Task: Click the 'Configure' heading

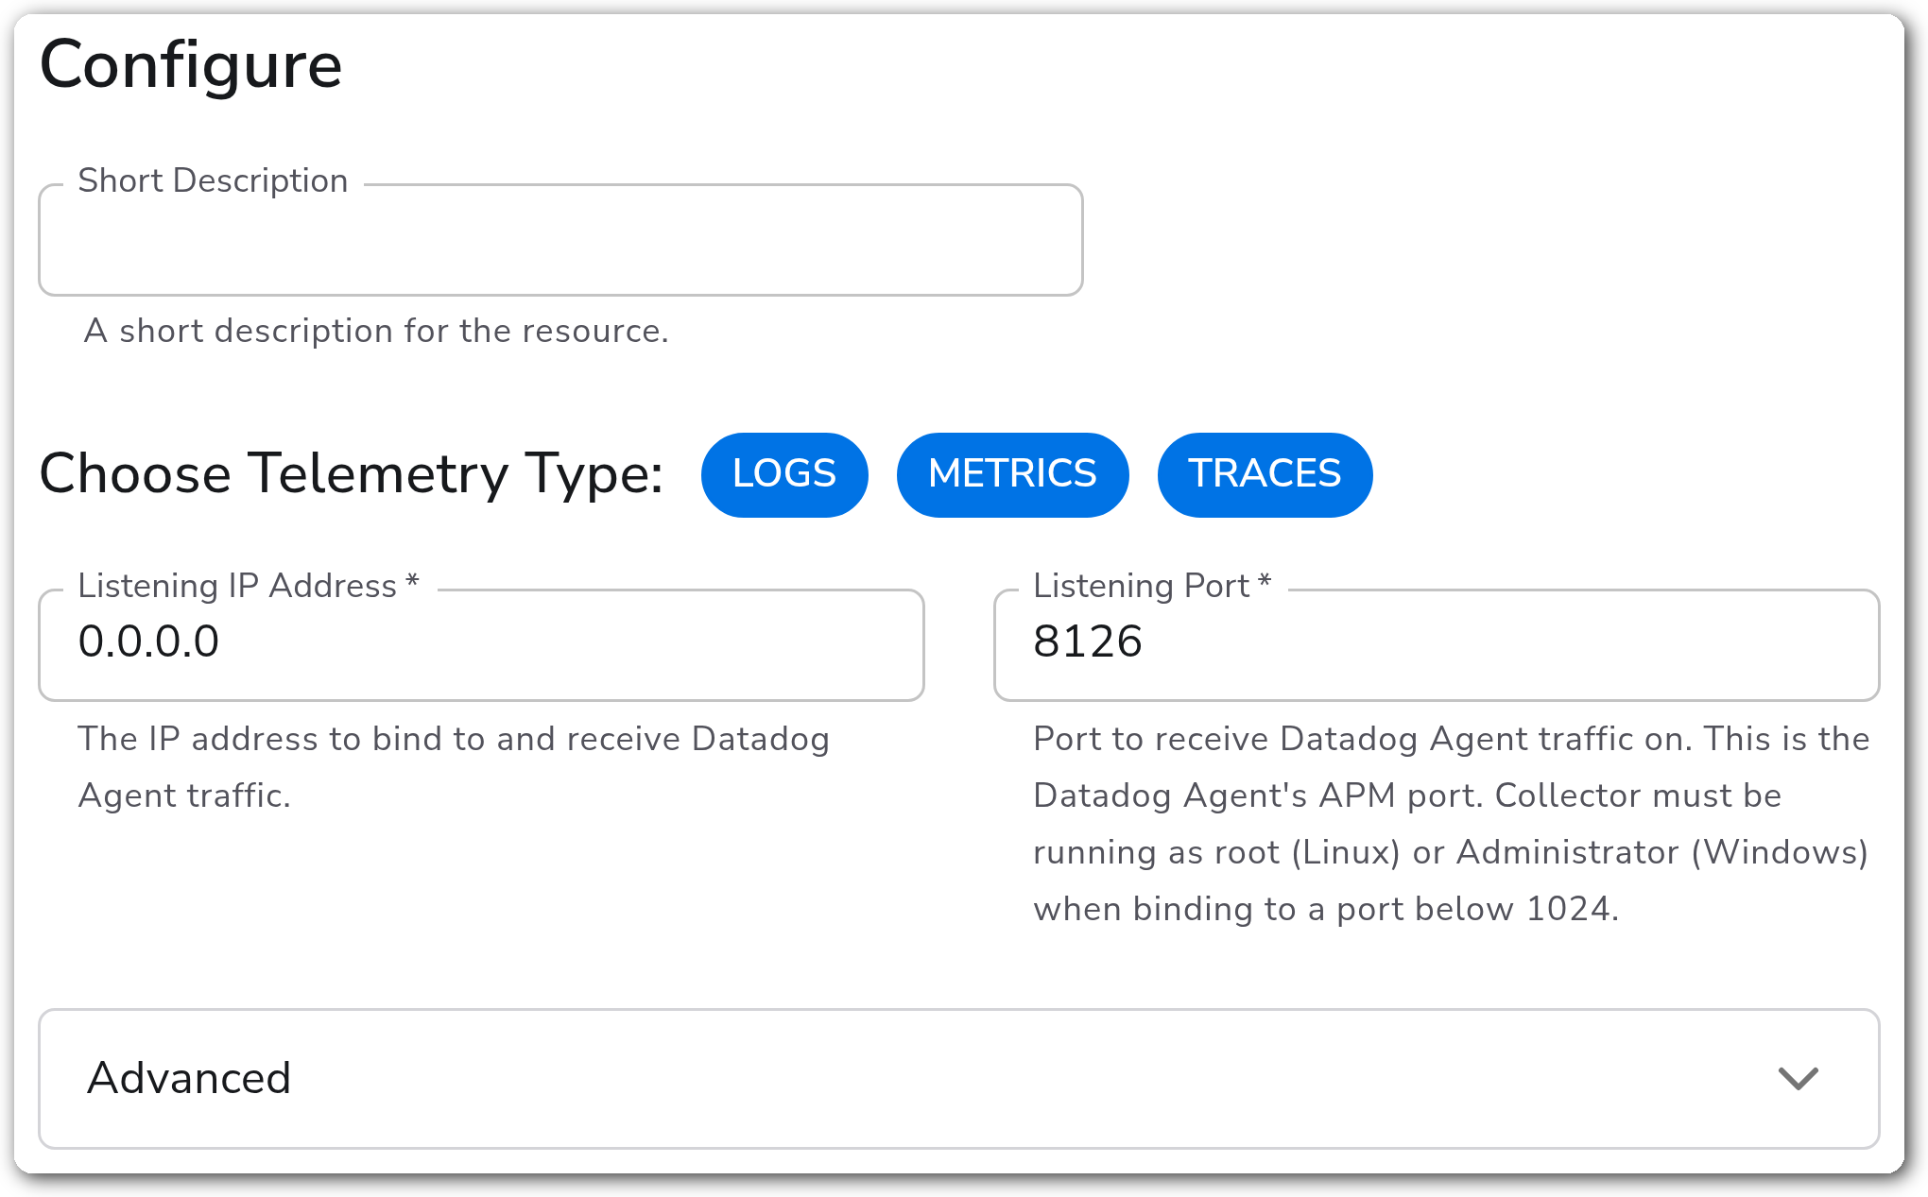Action: (x=191, y=66)
